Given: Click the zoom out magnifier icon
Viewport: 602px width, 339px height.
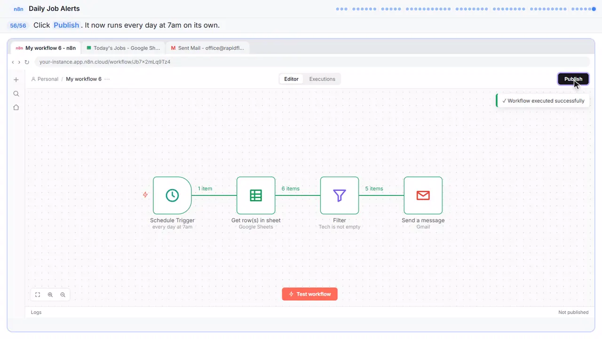Looking at the screenshot, I should (x=63, y=295).
